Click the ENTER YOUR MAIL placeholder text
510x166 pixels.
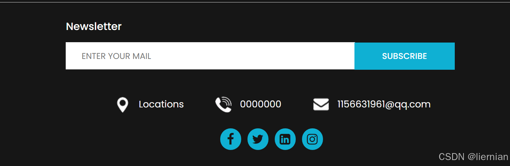click(x=116, y=56)
